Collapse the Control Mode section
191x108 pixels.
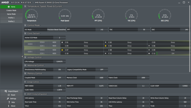[25, 25]
